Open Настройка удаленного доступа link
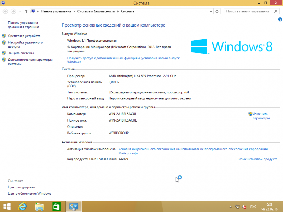Image resolution: width=283 pixels, height=212 pixels. tap(25, 45)
